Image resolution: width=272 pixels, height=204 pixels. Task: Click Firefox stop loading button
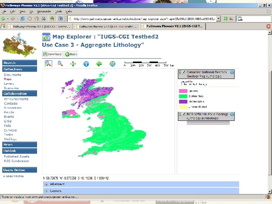click(30, 19)
